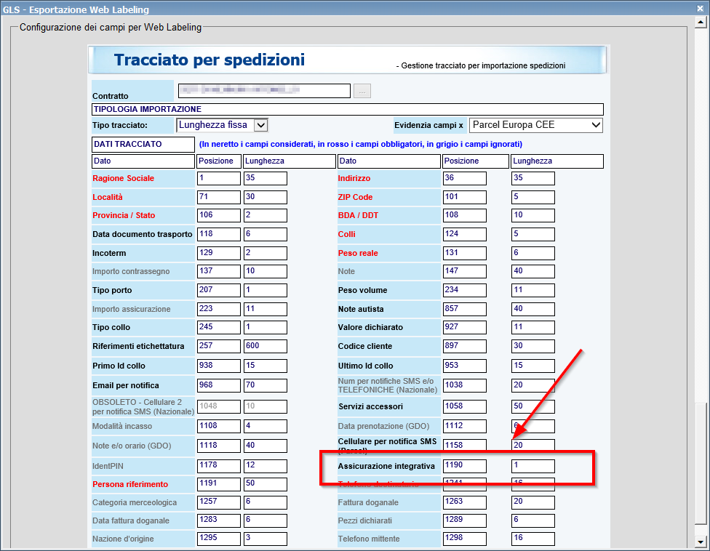
Task: Edit Data documento trasporto position field
Action: click(x=219, y=234)
